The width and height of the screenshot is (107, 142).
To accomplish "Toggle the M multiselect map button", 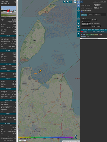I will point(78,24).
